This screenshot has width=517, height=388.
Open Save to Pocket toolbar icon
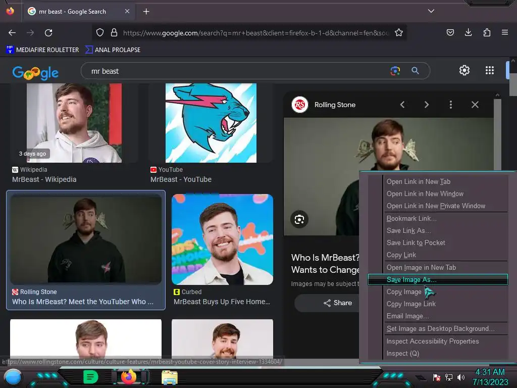450,32
